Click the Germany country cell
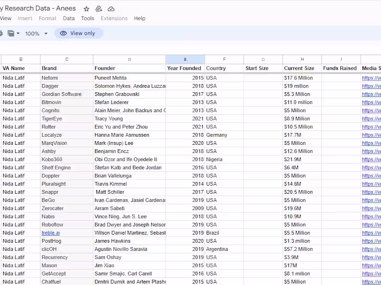The image size is (381, 285). click(x=224, y=135)
